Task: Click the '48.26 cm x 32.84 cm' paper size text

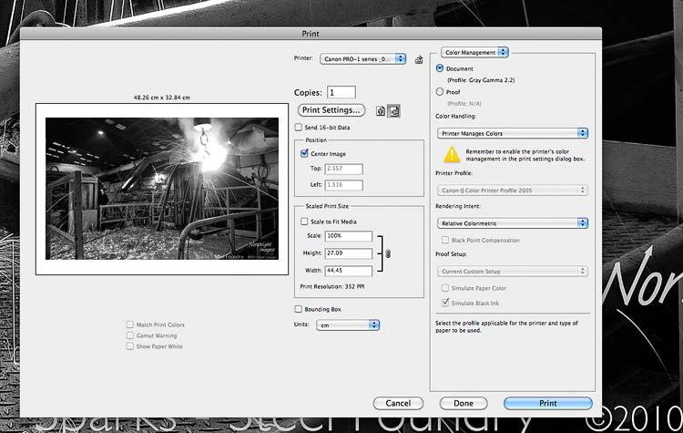Action: pyautogui.click(x=161, y=98)
